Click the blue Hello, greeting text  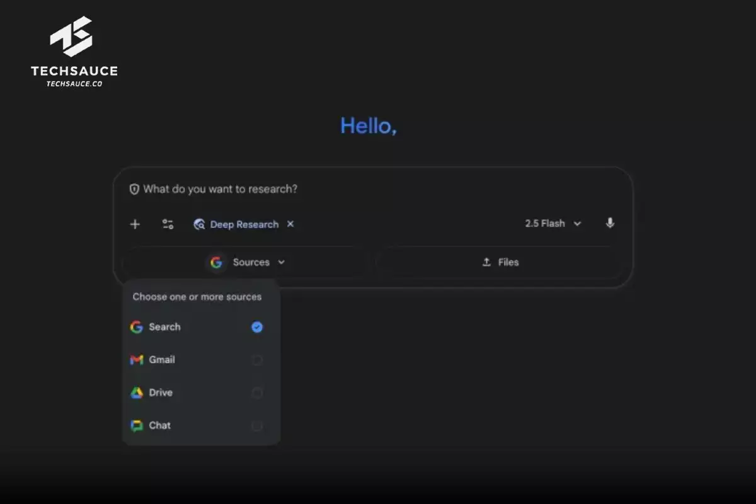pos(369,126)
